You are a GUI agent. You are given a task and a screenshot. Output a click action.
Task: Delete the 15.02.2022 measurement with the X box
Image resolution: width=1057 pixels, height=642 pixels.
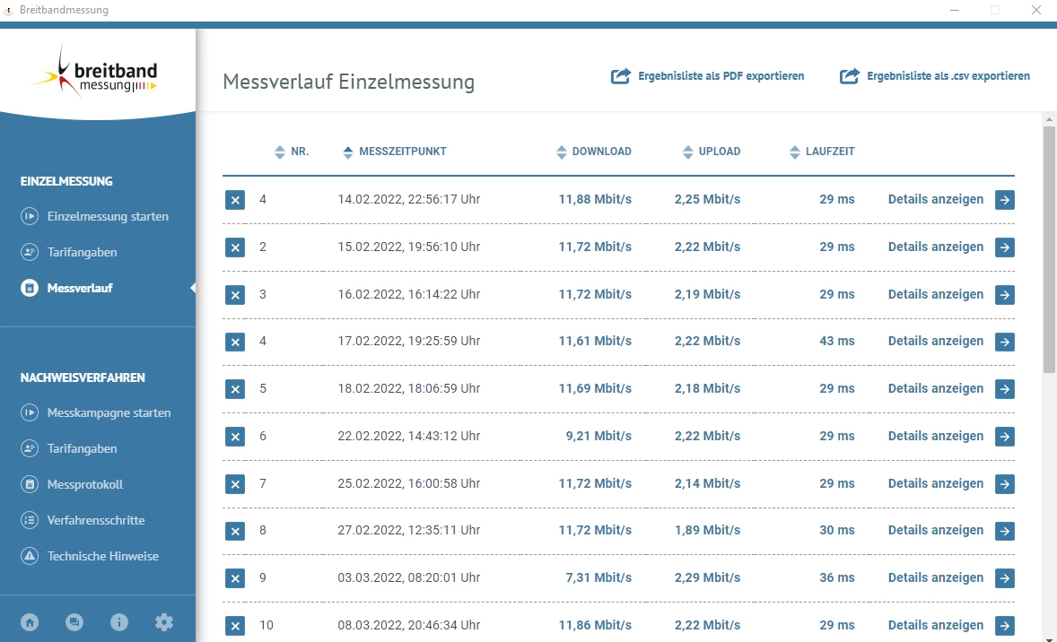tap(235, 247)
